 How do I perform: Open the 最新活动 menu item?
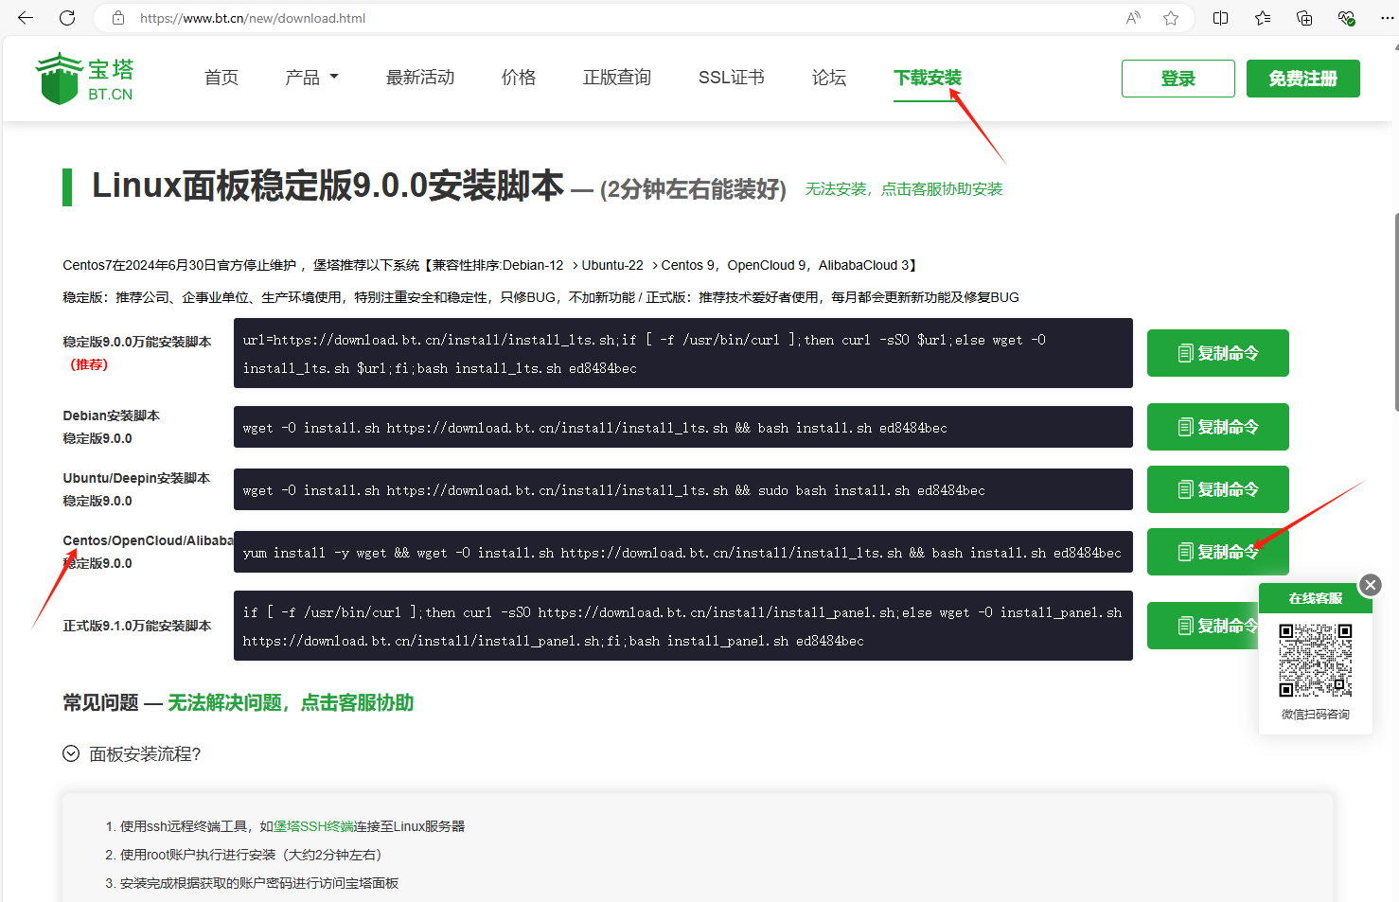point(420,78)
